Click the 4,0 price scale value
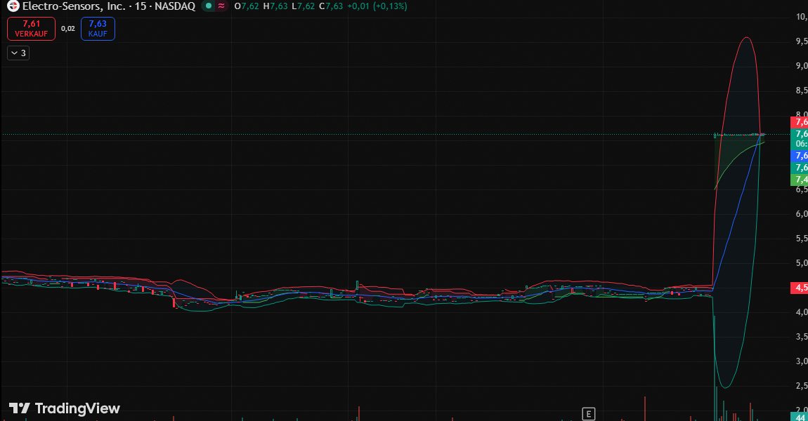 [801, 312]
